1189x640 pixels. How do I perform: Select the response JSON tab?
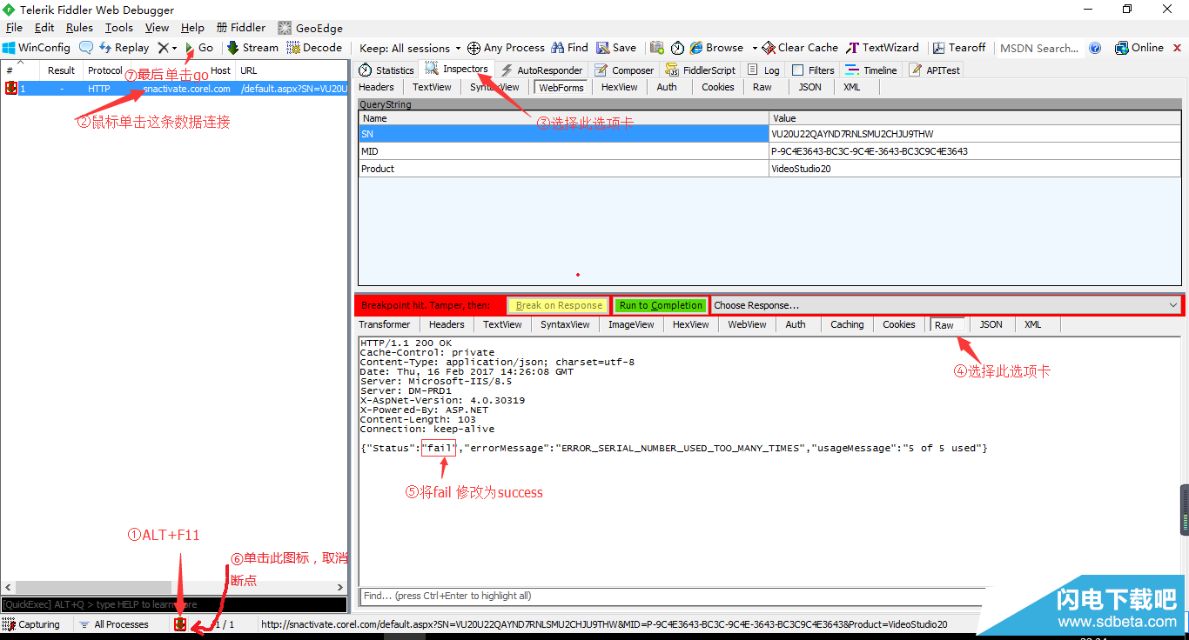point(991,324)
